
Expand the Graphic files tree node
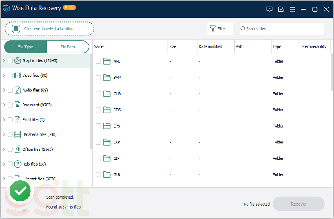tap(4, 60)
